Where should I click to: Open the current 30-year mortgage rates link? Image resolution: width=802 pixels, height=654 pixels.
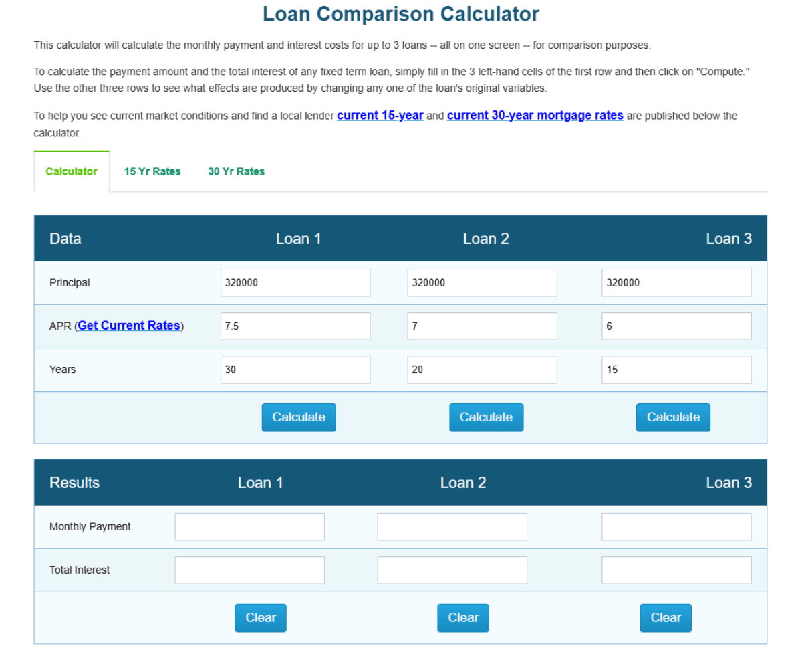point(535,115)
